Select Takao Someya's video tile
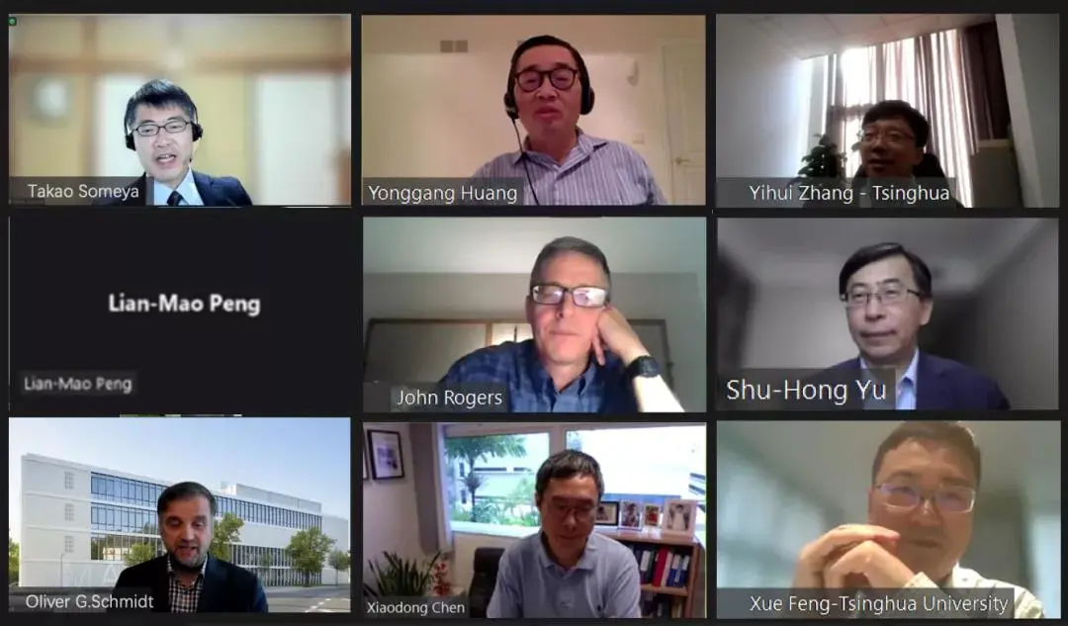1068x626 pixels. pos(180,111)
